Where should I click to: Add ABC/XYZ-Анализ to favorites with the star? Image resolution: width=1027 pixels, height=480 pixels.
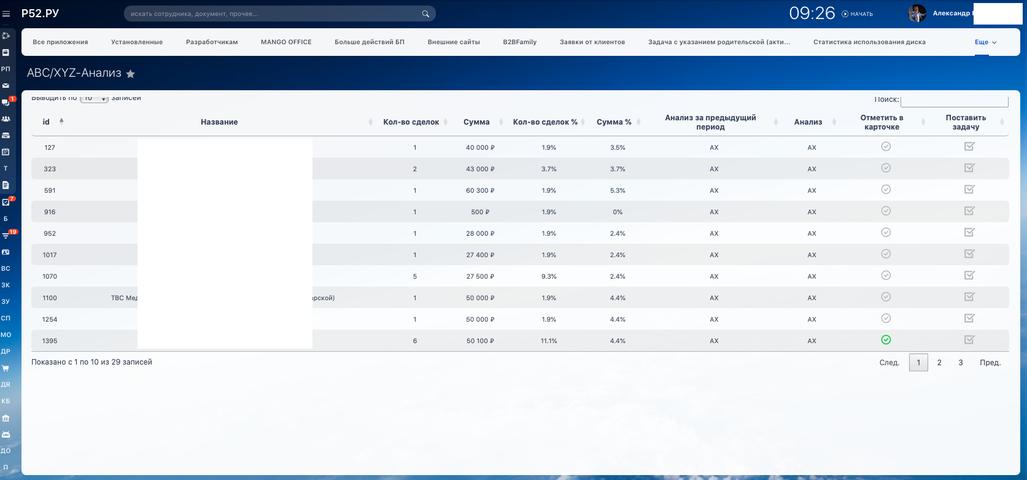point(130,74)
